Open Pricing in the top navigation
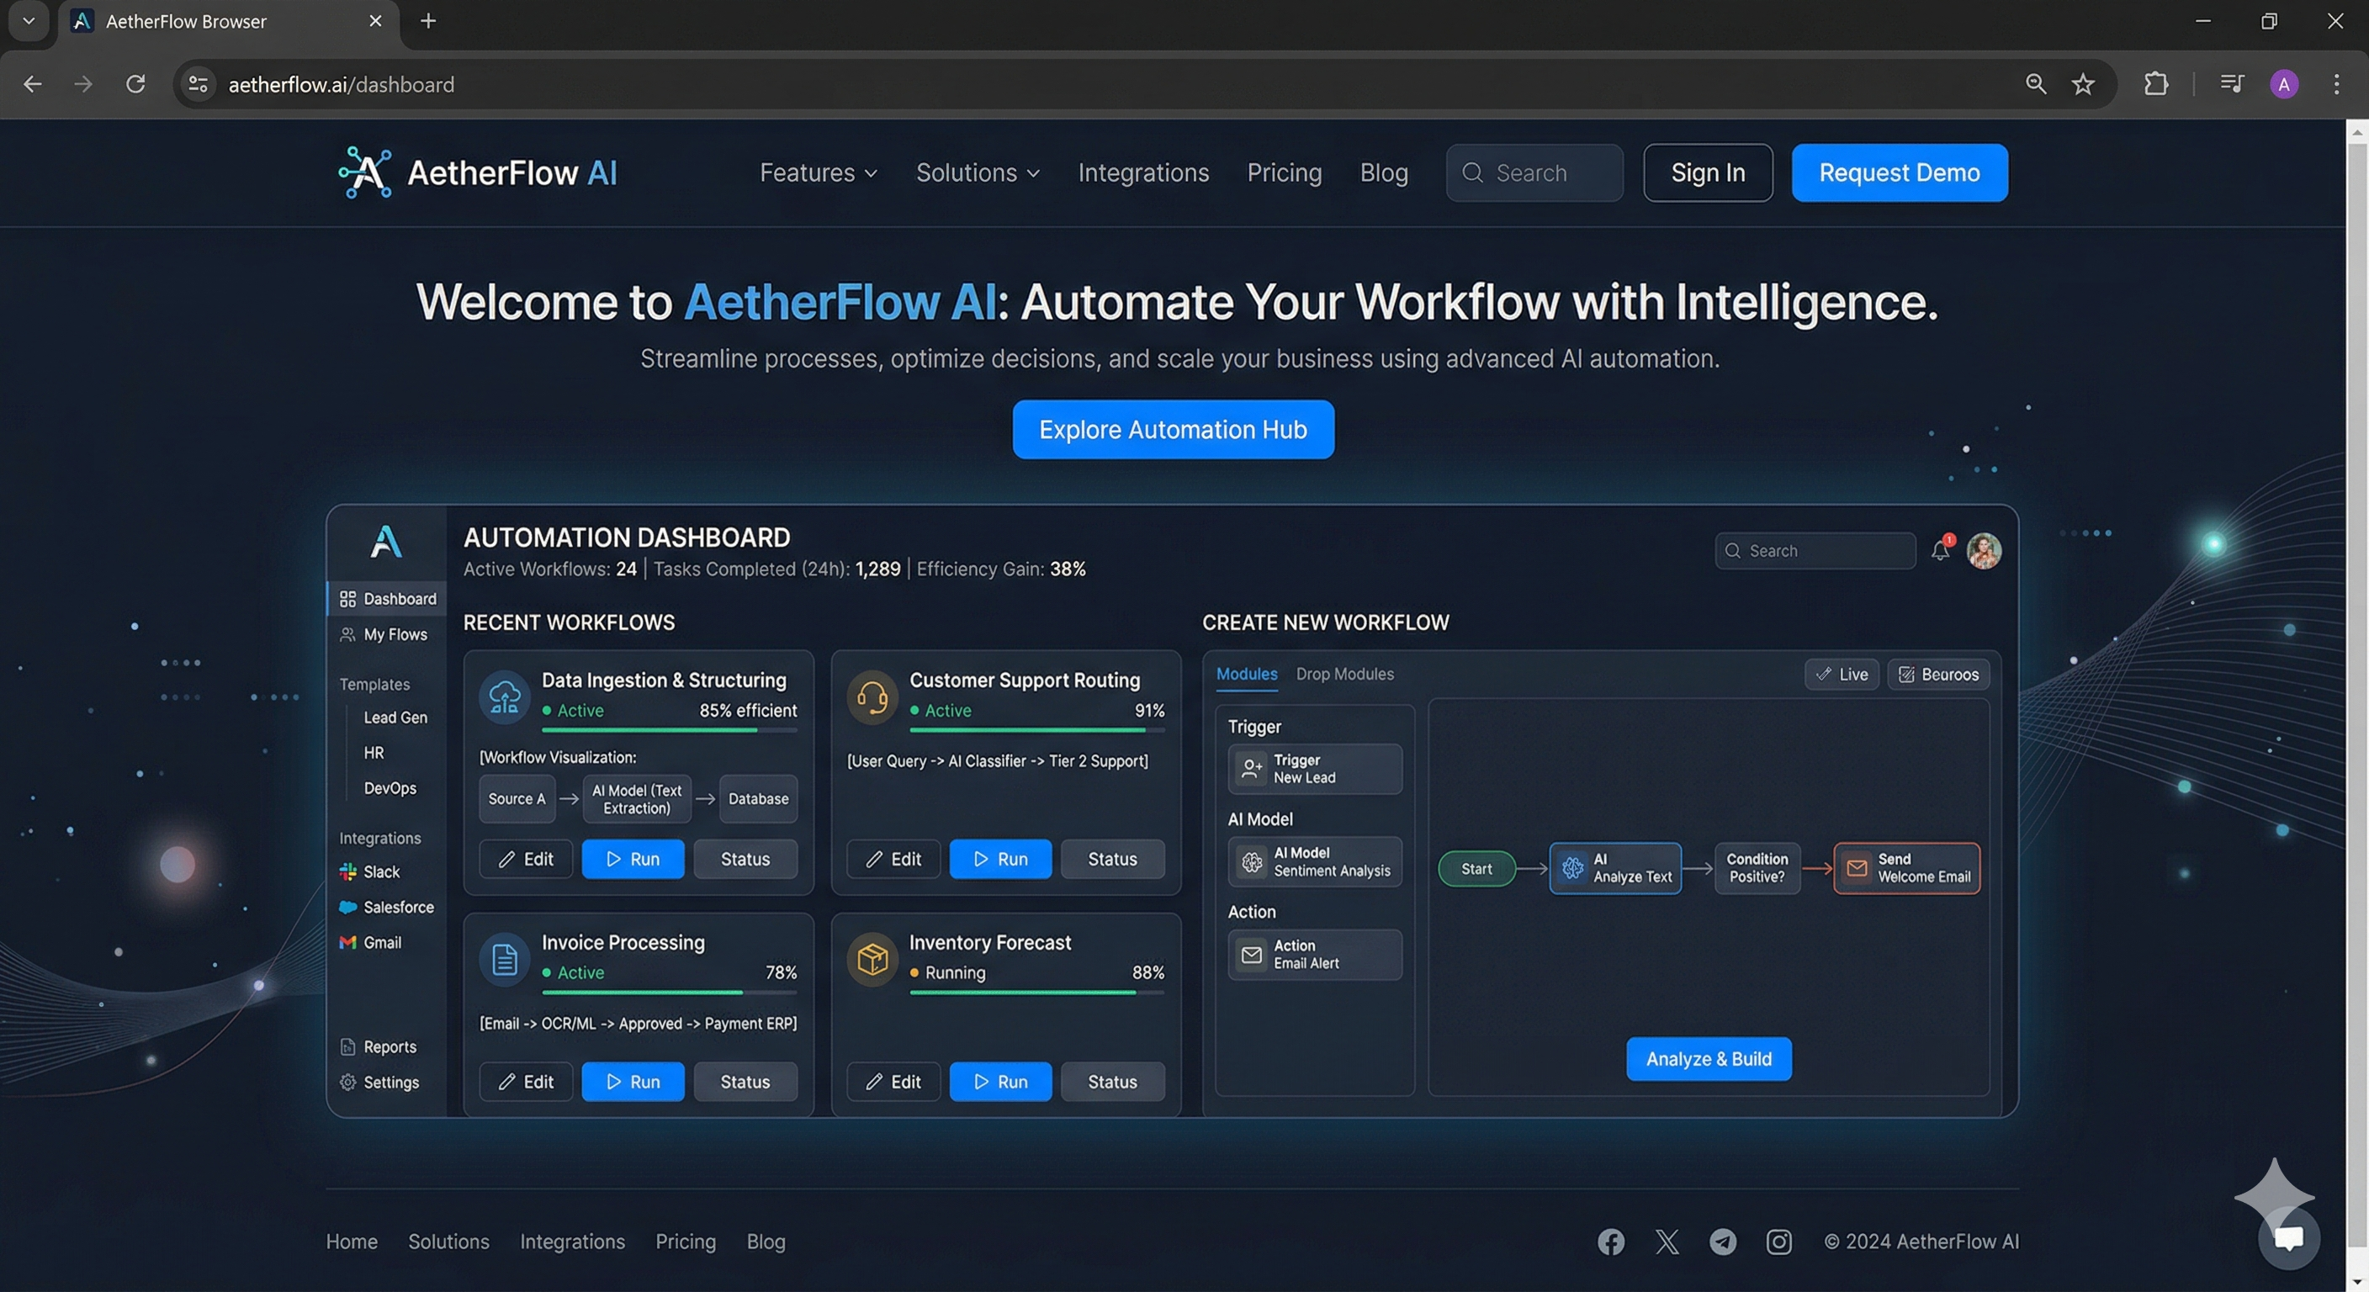 pyautogui.click(x=1284, y=172)
